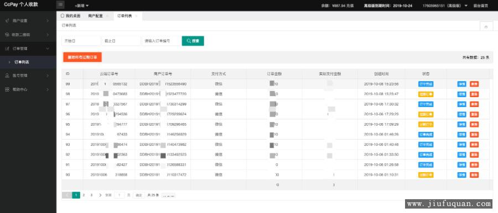Expand the 商户设置 menu chevron
The height and width of the screenshot is (213, 498).
pyautogui.click(x=48, y=20)
